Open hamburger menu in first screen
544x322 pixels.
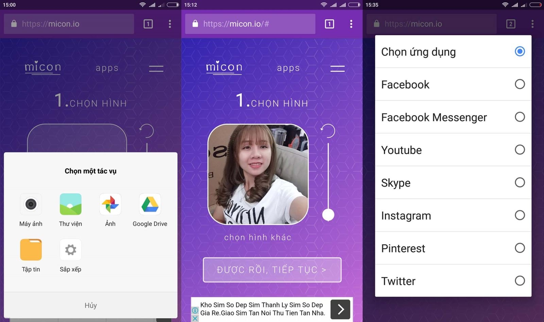[156, 69]
